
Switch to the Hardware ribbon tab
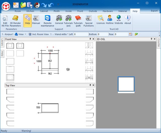[108, 11]
